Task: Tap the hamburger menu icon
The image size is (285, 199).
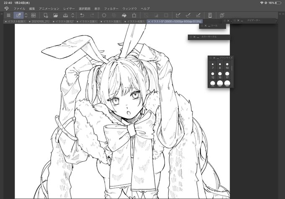Action: pos(8,15)
